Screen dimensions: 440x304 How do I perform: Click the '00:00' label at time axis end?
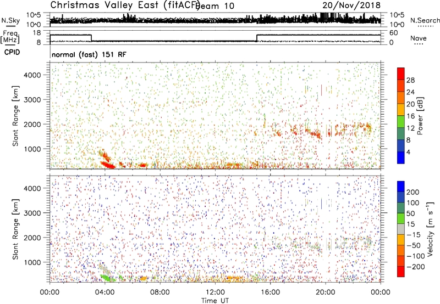pos(381,292)
